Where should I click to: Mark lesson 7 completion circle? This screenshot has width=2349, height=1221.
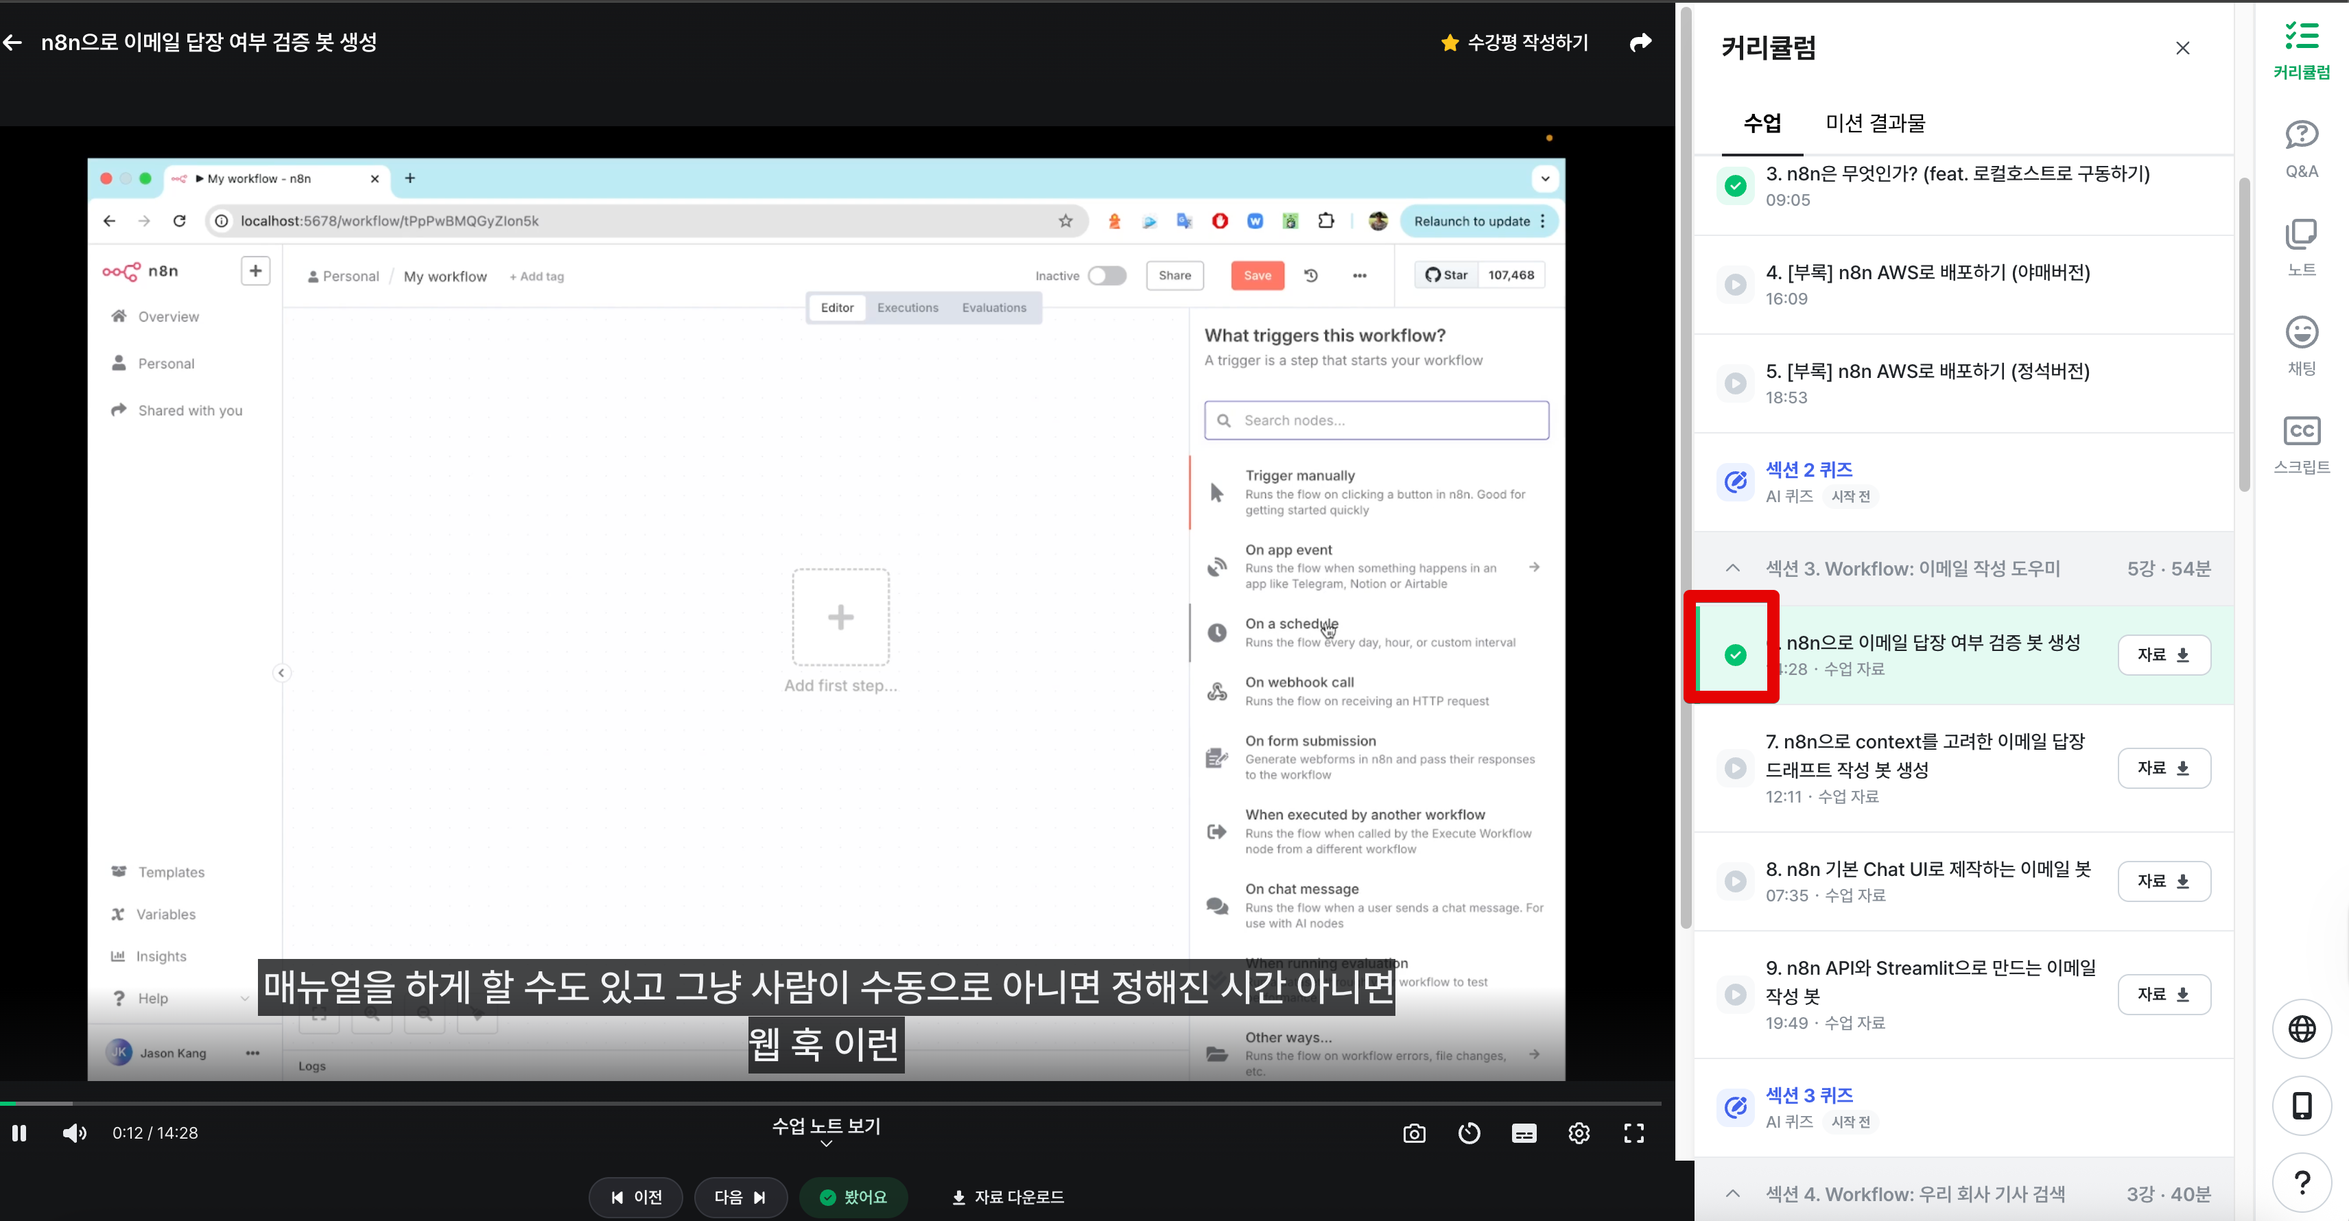(x=1734, y=768)
